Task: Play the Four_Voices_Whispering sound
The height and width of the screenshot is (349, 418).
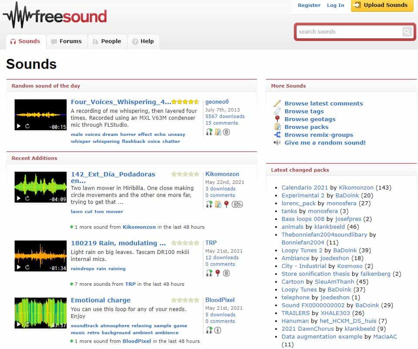Action: pos(19,126)
